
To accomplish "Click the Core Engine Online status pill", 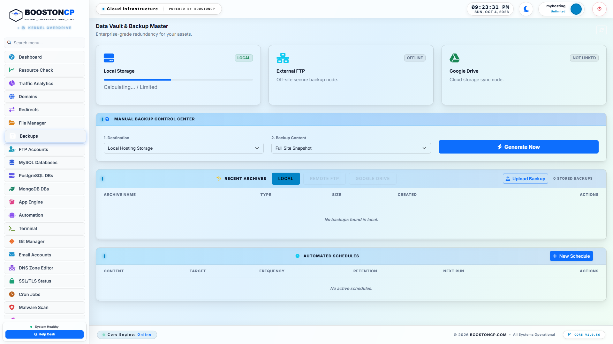I will (127, 335).
